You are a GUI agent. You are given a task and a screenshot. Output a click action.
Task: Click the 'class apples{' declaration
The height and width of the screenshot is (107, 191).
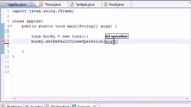[28, 21]
